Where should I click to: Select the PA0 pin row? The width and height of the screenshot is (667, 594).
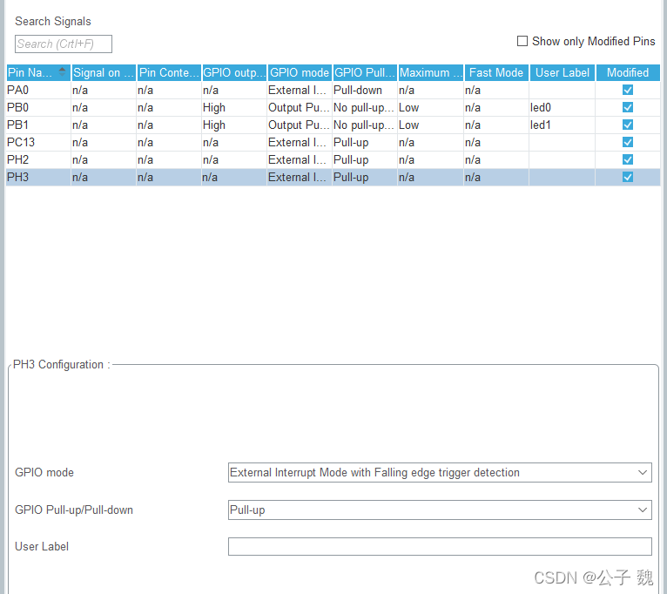tap(333, 91)
